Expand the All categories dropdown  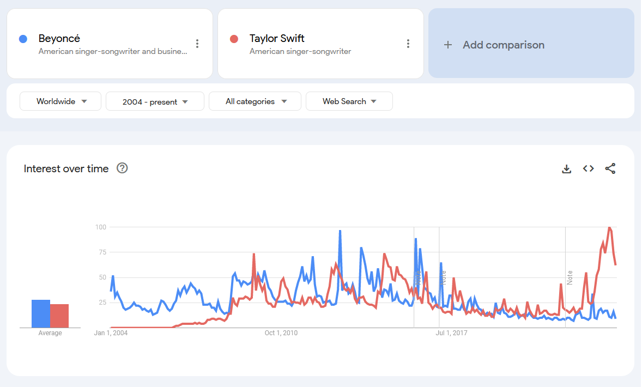[x=255, y=101]
